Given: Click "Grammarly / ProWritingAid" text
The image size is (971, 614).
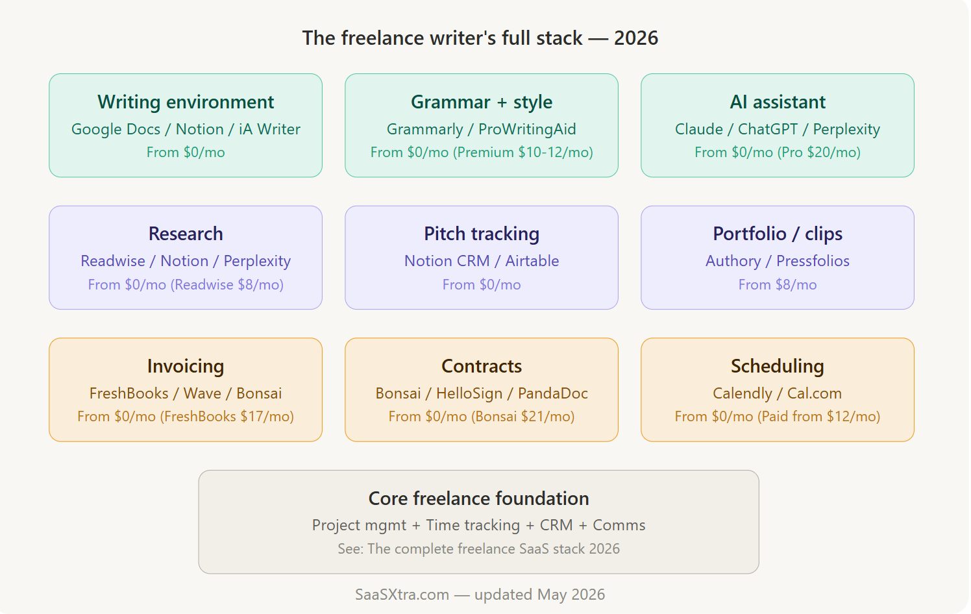Looking at the screenshot, I should point(482,129).
